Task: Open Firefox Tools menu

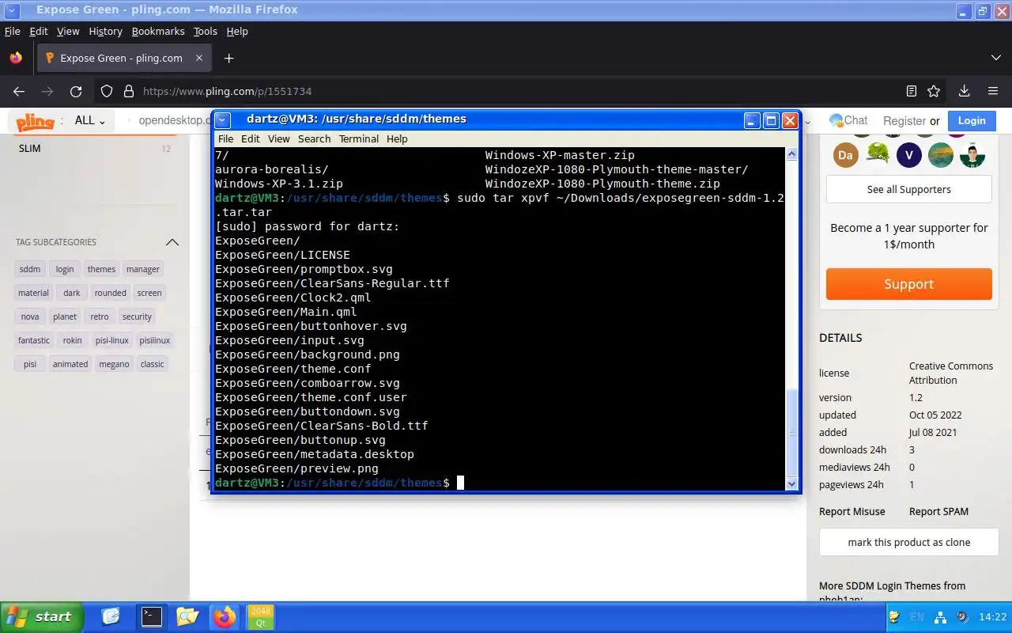Action: coord(205,31)
